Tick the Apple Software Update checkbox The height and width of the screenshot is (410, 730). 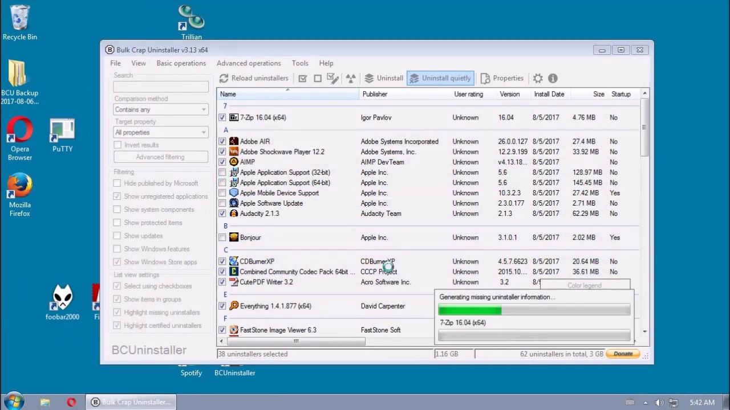222,203
